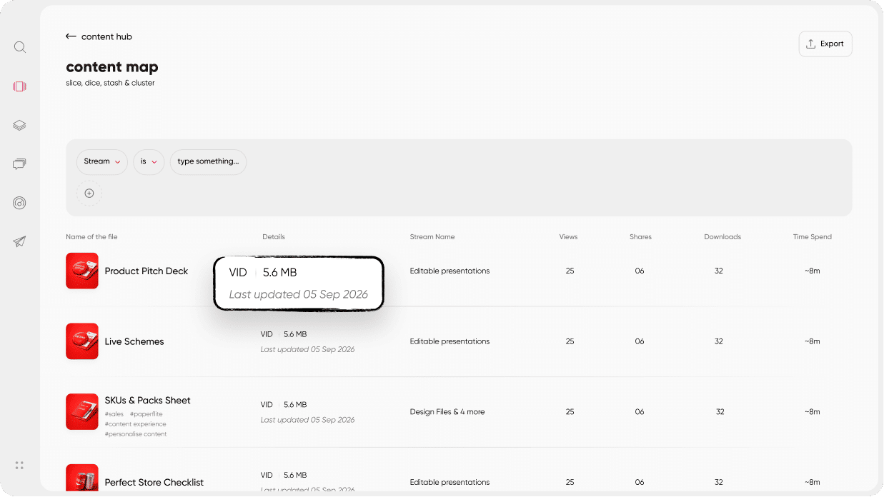The image size is (884, 497).
Task: Sort by Shares column header
Action: tap(640, 237)
